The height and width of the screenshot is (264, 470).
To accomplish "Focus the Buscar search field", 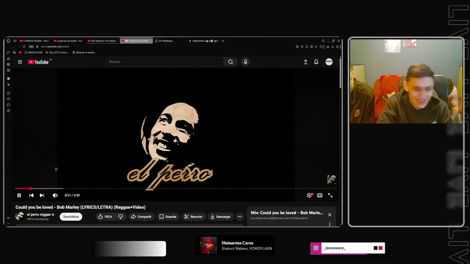I will pos(164,62).
